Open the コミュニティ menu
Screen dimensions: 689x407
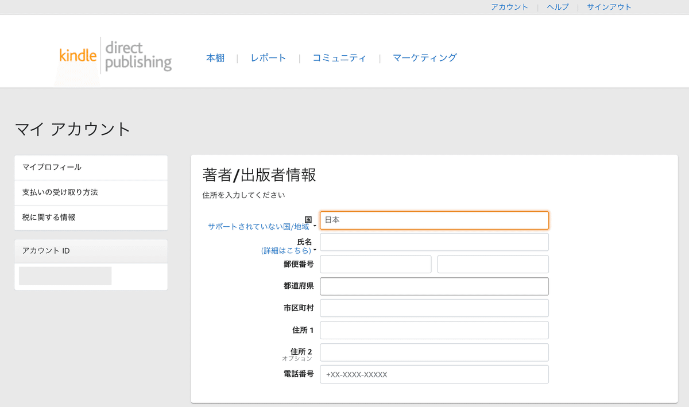pyautogui.click(x=339, y=57)
